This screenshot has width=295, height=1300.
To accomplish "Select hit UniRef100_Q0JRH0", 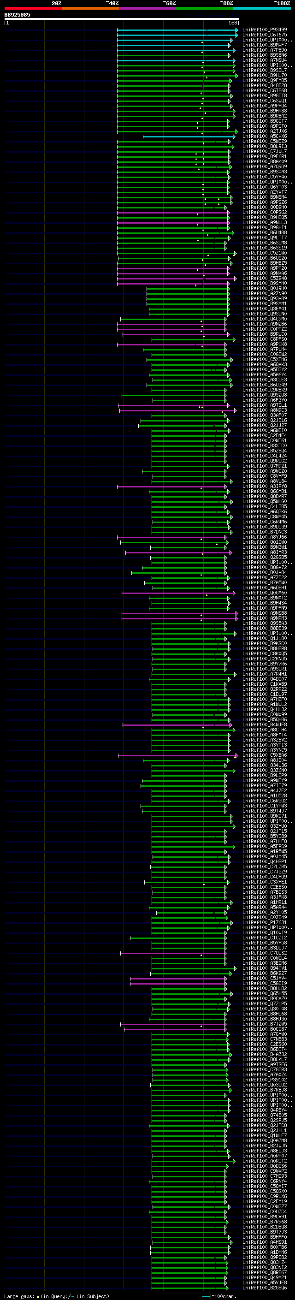I will click(x=265, y=289).
